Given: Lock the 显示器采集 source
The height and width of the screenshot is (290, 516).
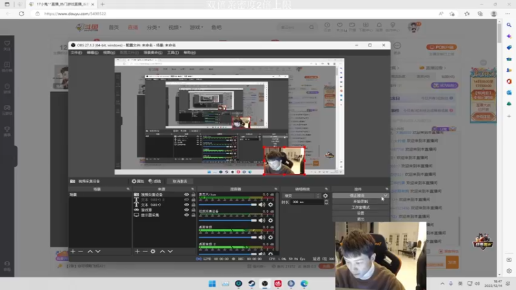Looking at the screenshot, I should [x=193, y=215].
